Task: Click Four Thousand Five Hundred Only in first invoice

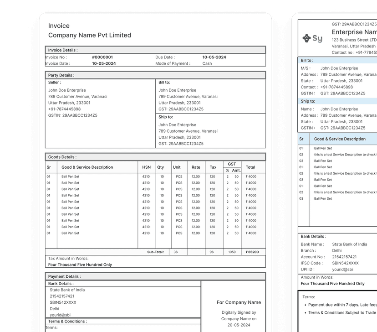Action: pos(80,265)
